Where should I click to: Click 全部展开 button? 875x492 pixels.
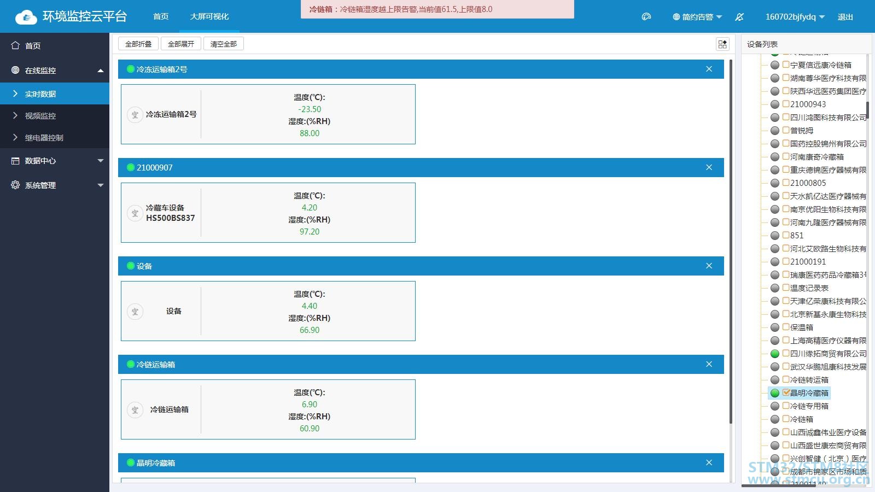point(181,44)
